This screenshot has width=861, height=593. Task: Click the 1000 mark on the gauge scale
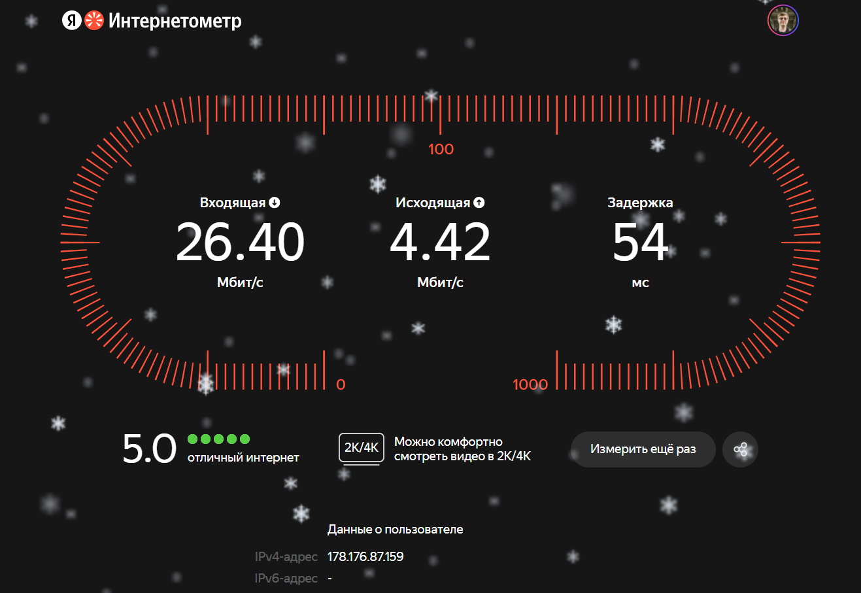click(x=530, y=384)
